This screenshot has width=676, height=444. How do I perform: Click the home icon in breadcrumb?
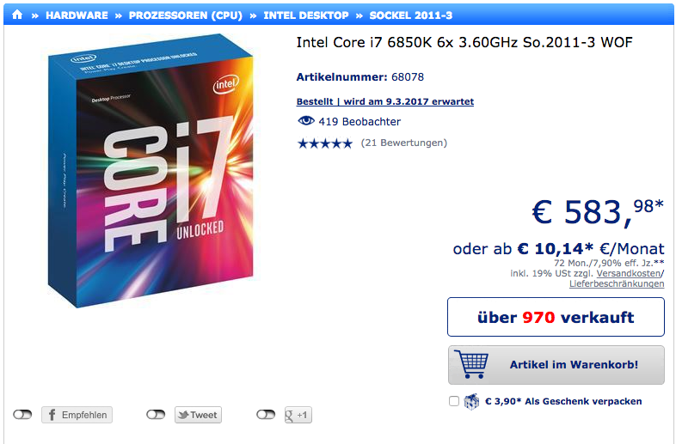pyautogui.click(x=17, y=15)
